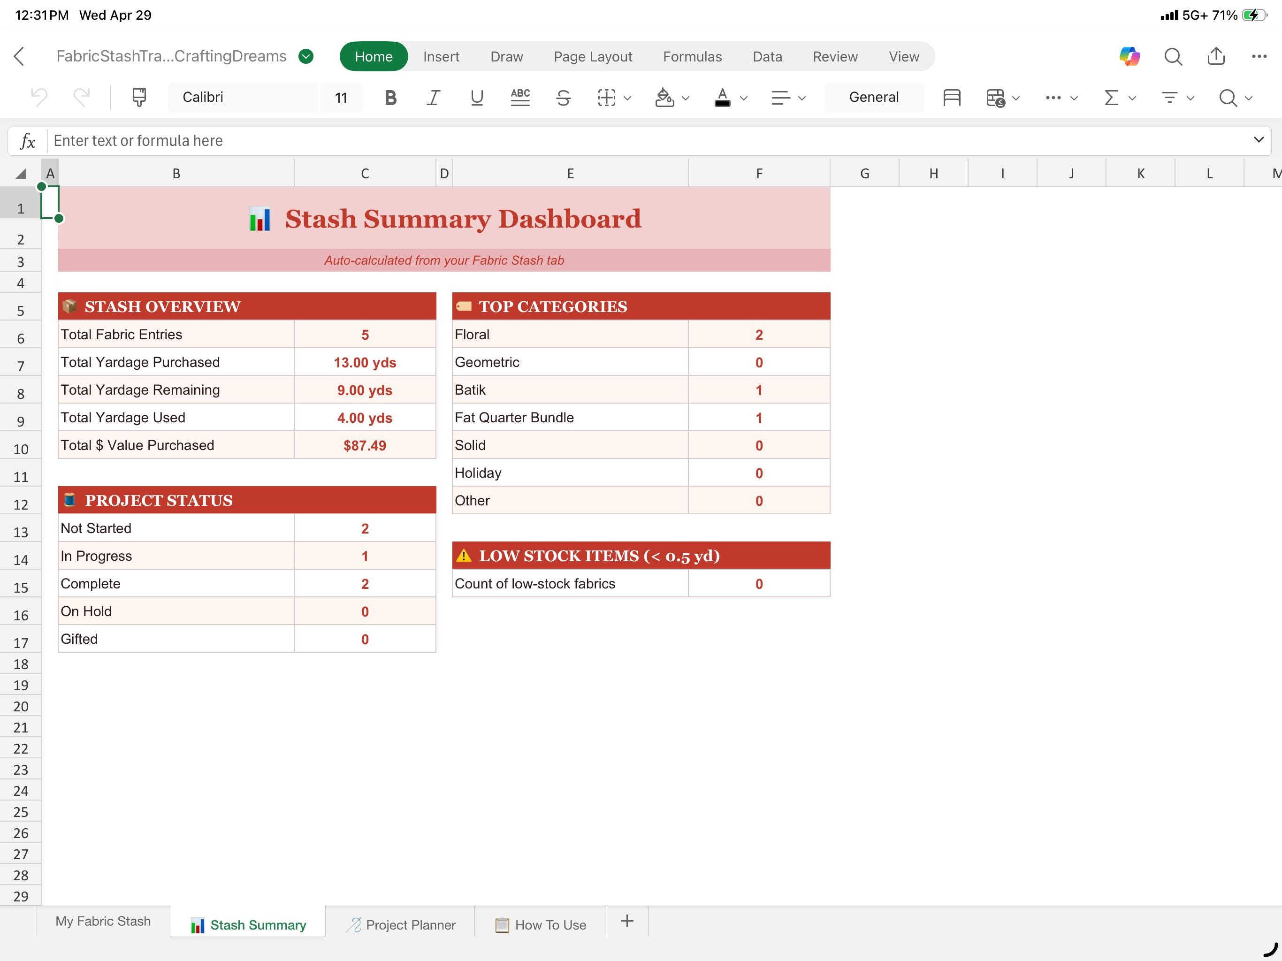Apply Strikethrough formatting

563,98
